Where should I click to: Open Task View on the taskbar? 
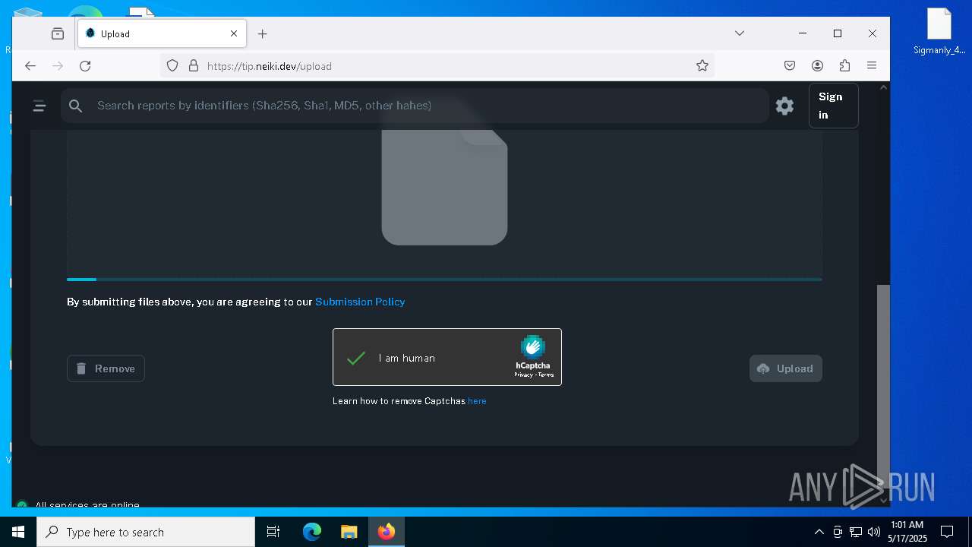tap(273, 532)
